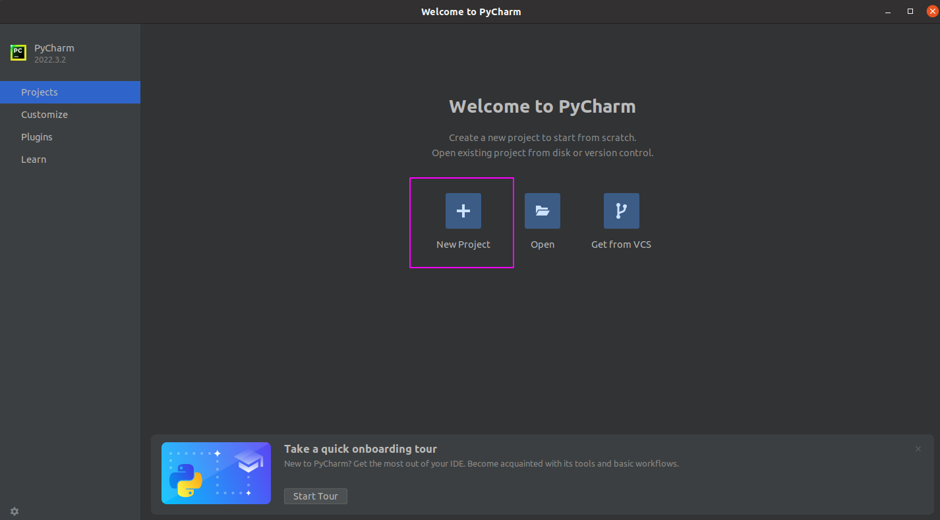Dismiss the onboarding tour banner
This screenshot has width=940, height=520.
click(x=918, y=449)
